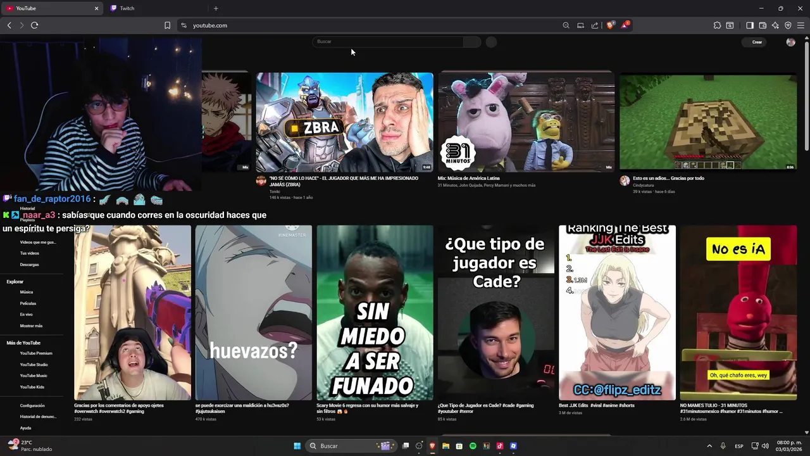
Task: Open 'huevazos?' anime short
Action: point(253,313)
